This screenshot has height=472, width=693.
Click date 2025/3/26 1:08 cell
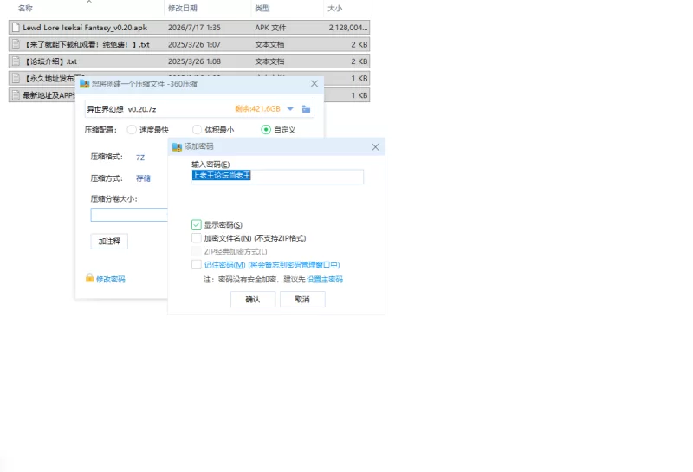(194, 61)
